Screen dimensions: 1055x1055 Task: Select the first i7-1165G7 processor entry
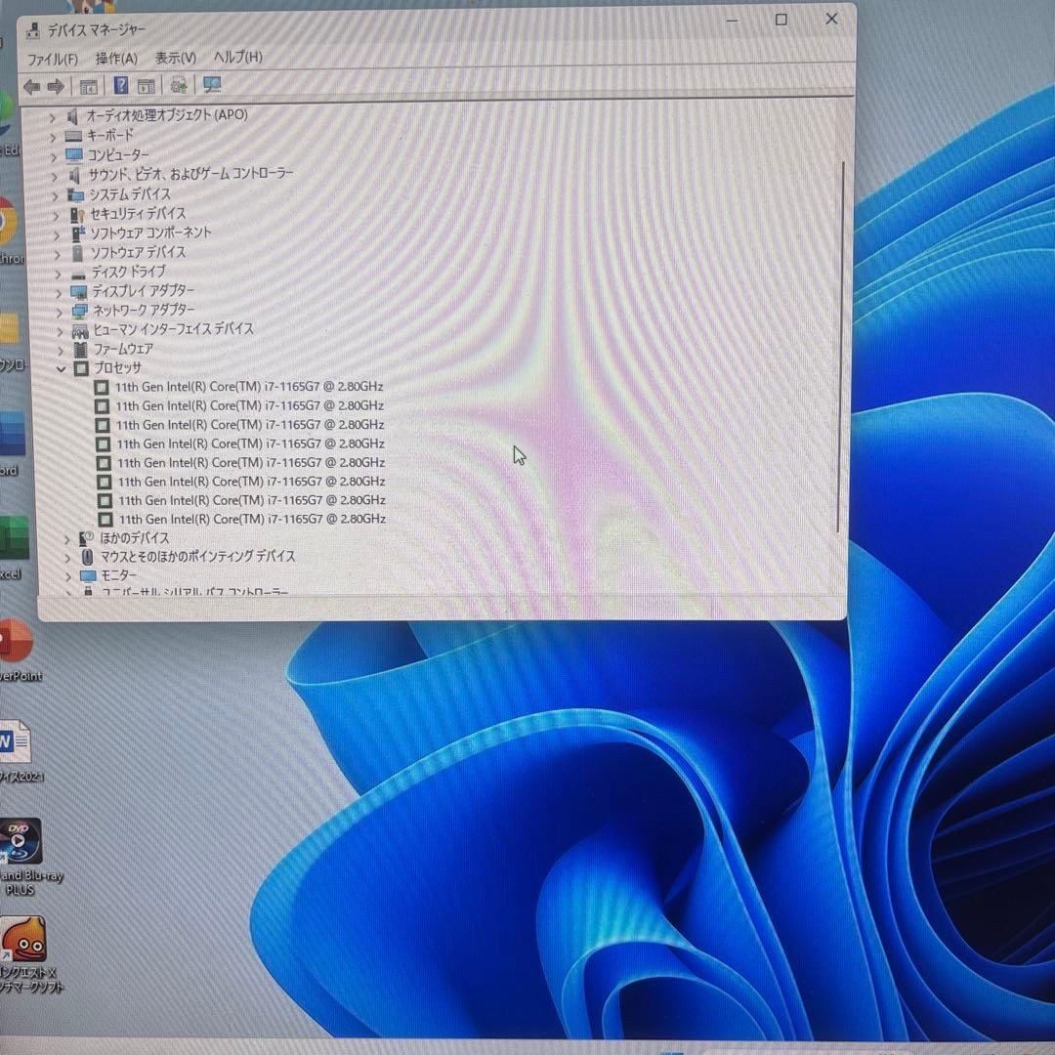click(x=249, y=387)
